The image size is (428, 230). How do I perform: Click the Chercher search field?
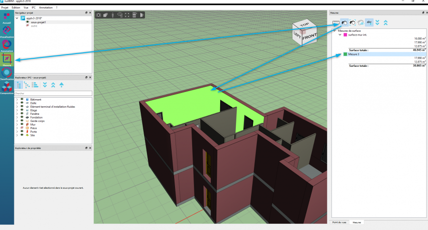click(53, 93)
